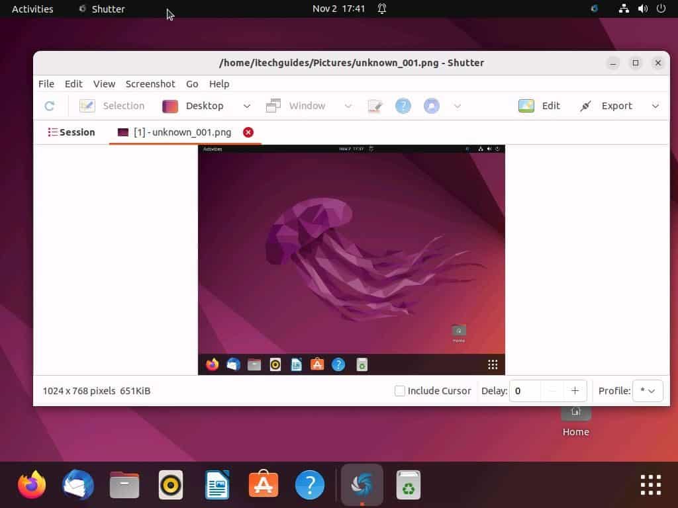This screenshot has height=508, width=678.
Task: Open the clock and calendar at Nov 2 17:41
Action: pos(338,9)
